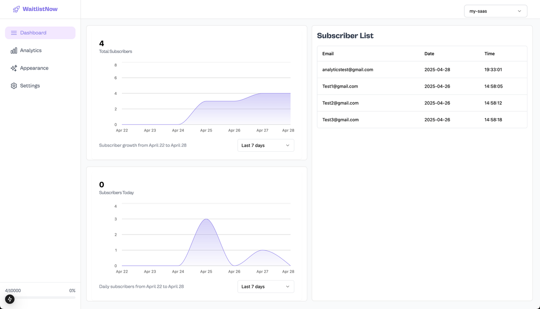
Task: Click the Time column header
Action: coord(490,54)
